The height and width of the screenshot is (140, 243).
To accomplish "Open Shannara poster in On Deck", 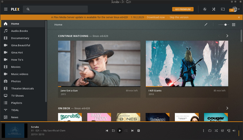I will pyautogui.click(x=157, y=117).
